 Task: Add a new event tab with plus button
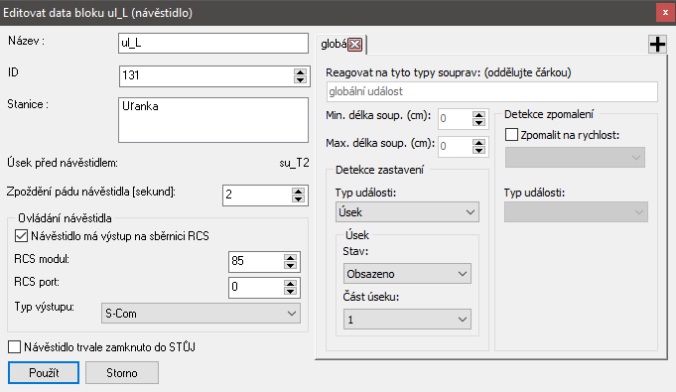point(657,44)
